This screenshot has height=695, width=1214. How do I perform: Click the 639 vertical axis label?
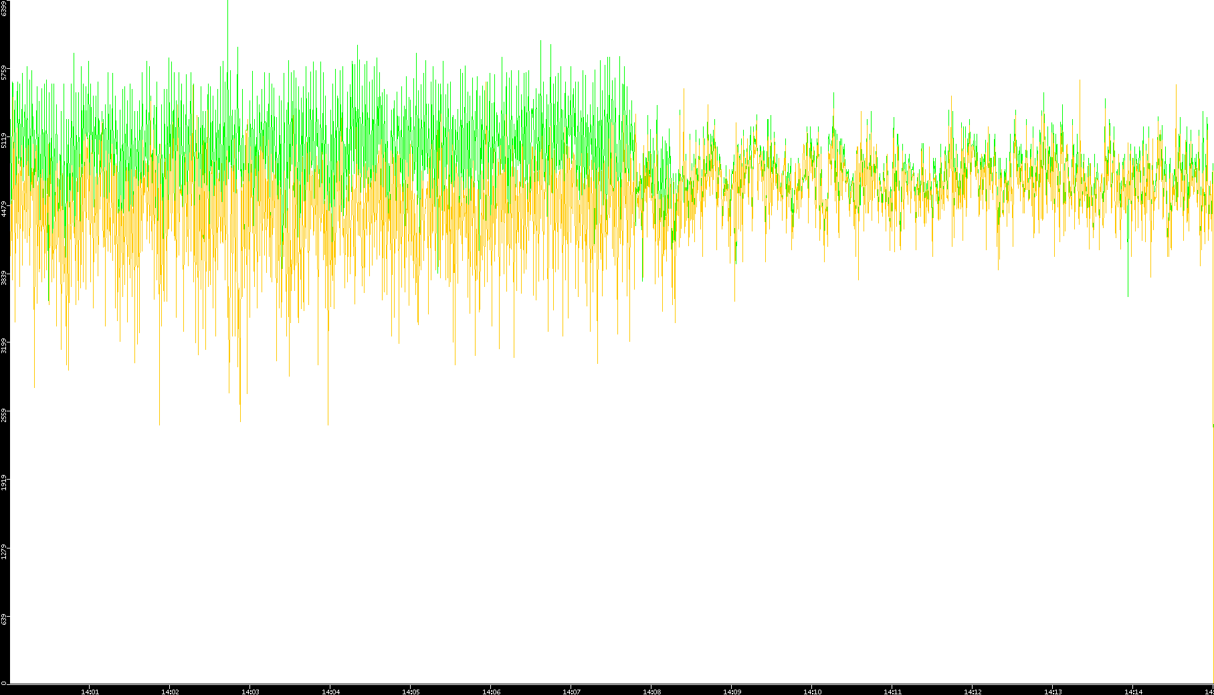(4, 619)
